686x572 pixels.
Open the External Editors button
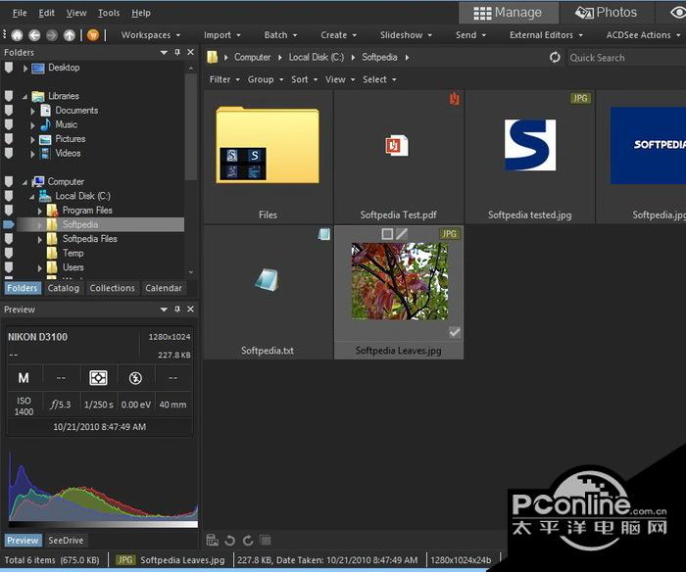546,35
